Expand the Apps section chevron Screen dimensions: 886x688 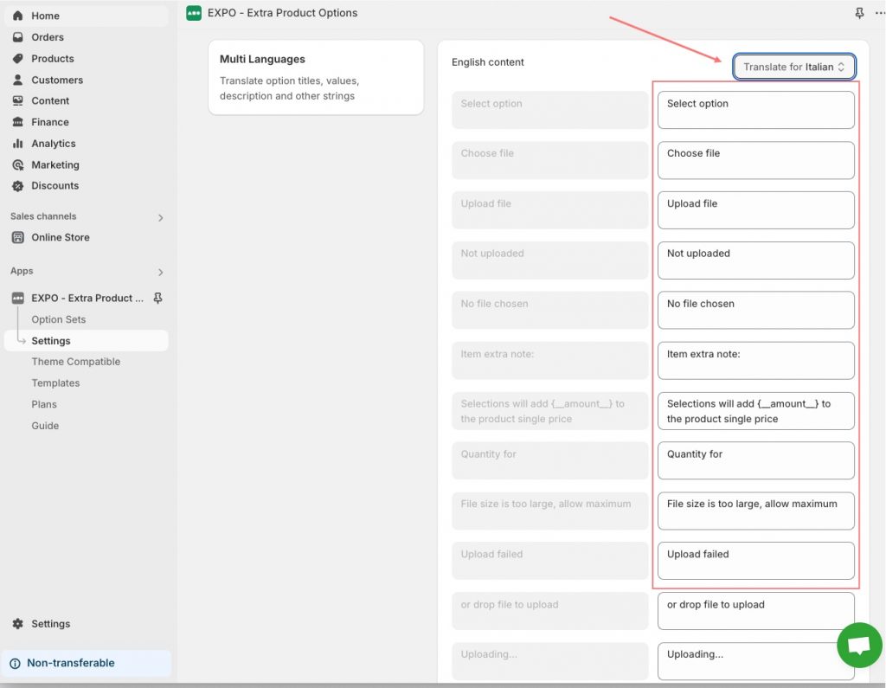(x=160, y=273)
